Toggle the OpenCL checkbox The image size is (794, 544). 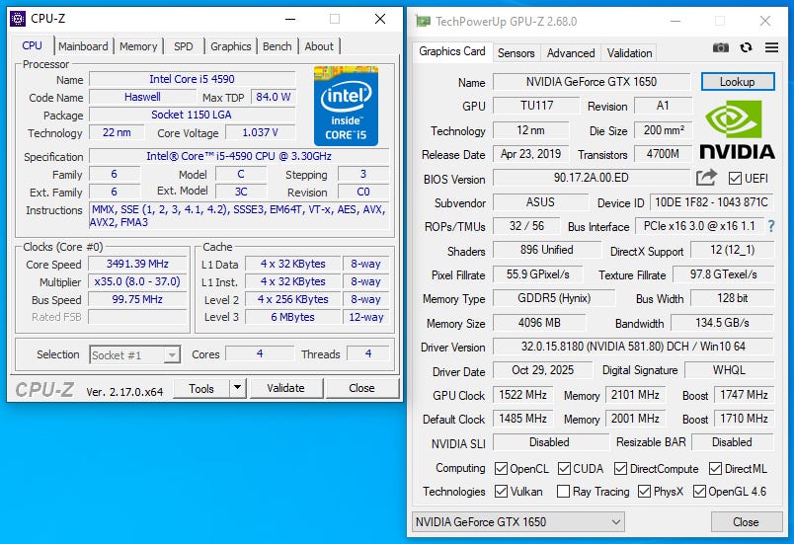pos(501,469)
